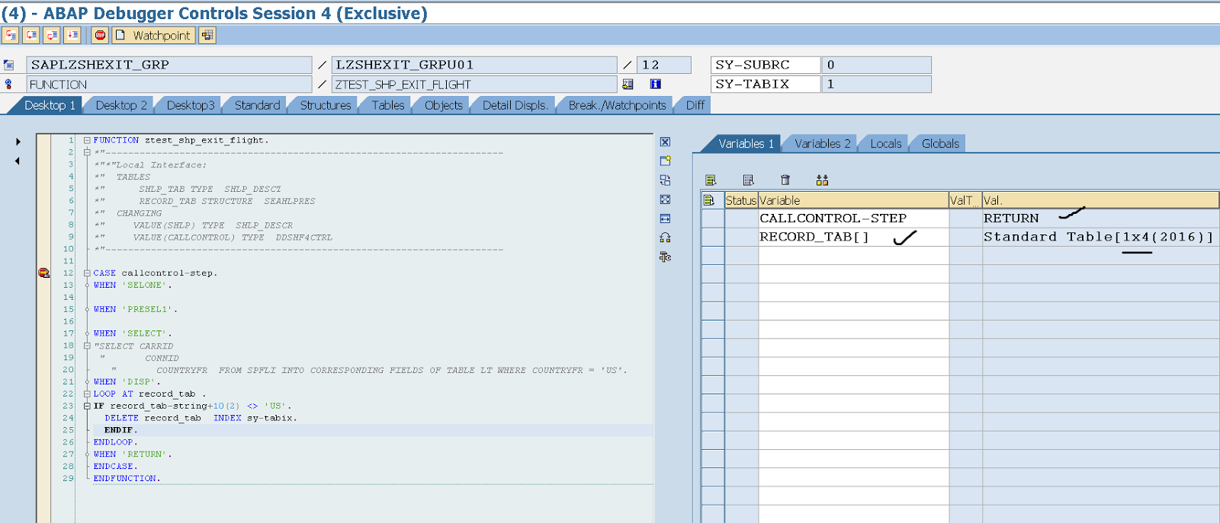Click the SAPLZSHEXIT_GRP program field
The height and width of the screenshot is (523, 1220).
tap(169, 65)
